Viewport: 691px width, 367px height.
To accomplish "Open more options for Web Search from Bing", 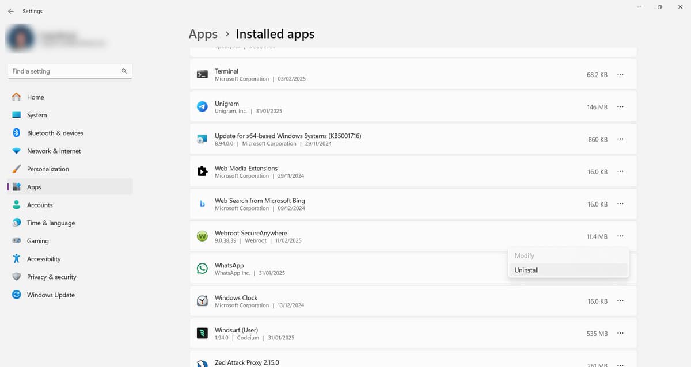I will pyautogui.click(x=620, y=204).
